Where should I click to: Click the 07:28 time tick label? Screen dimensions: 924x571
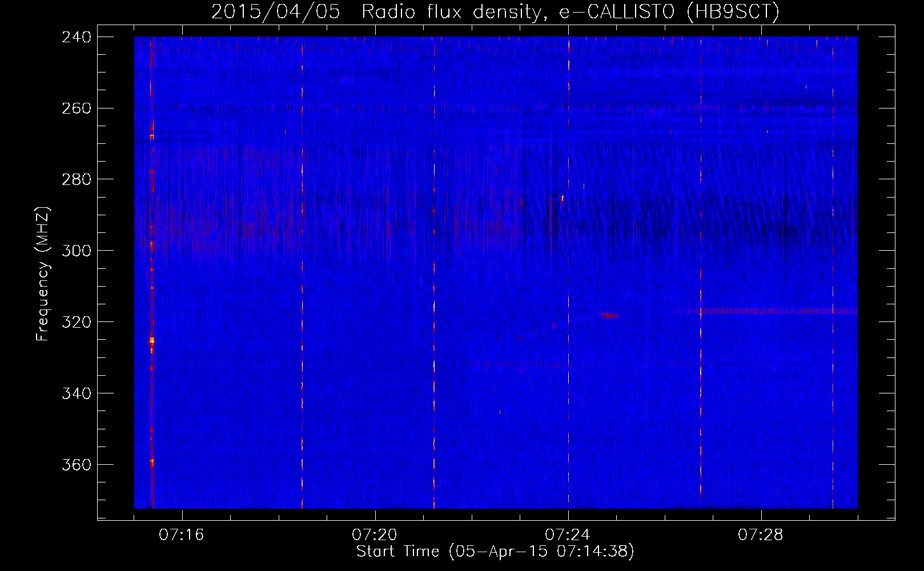[761, 535]
